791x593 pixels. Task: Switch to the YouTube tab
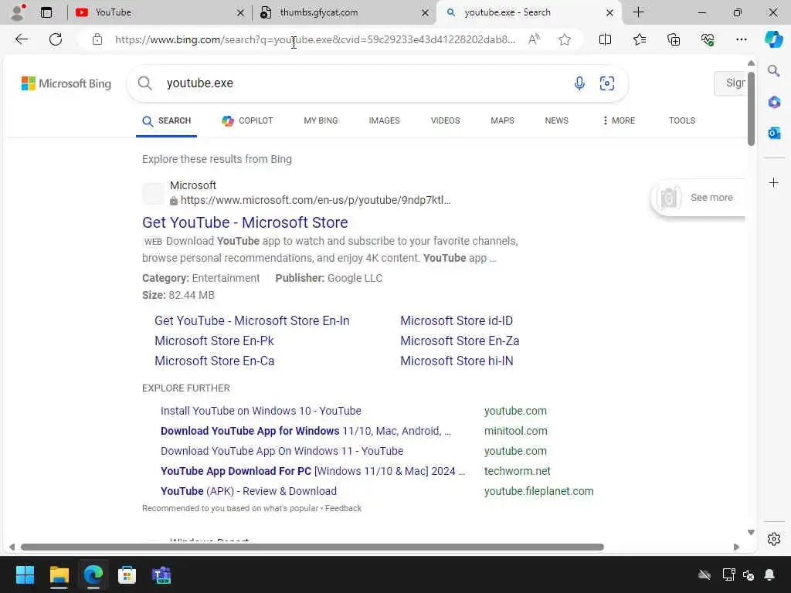pos(159,12)
